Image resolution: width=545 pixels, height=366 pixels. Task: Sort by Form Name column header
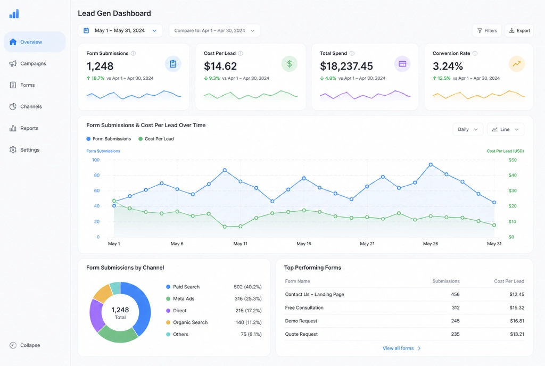[x=298, y=281]
